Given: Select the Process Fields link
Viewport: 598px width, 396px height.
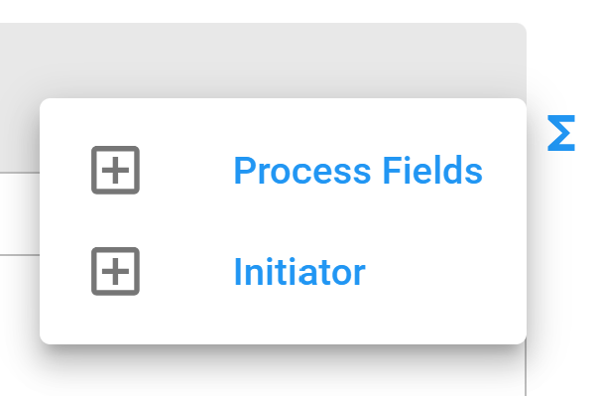Looking at the screenshot, I should 358,171.
